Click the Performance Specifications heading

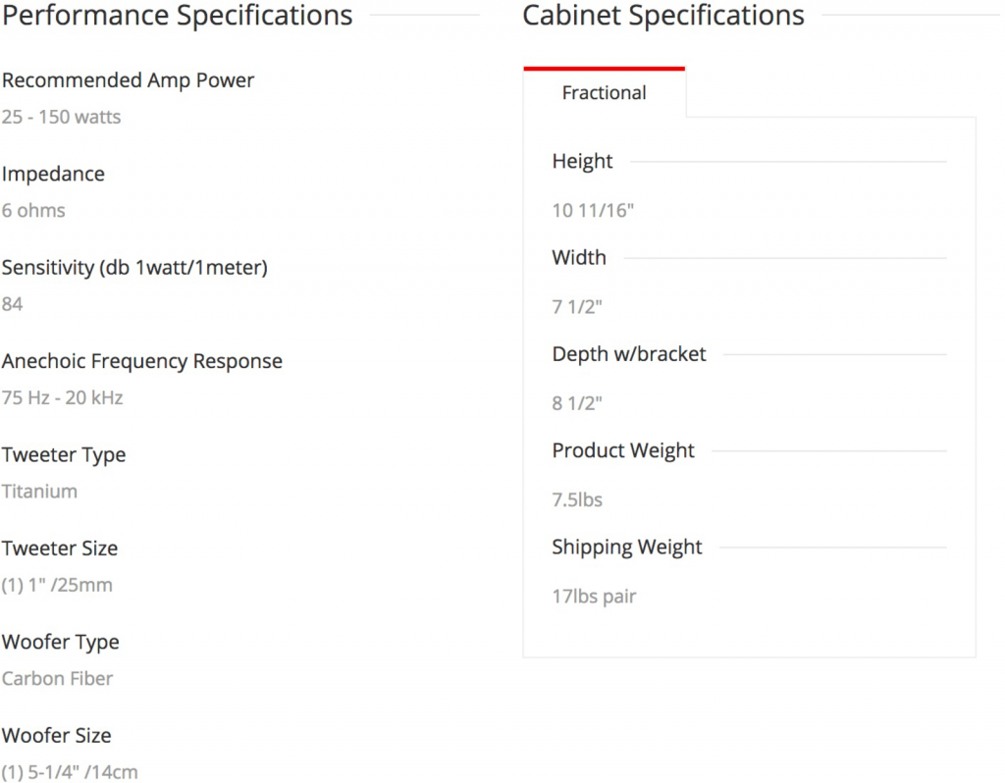click(178, 16)
